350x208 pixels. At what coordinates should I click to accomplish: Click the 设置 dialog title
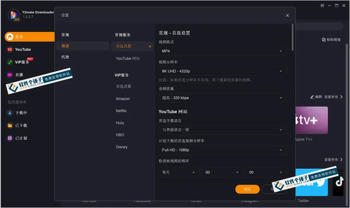pos(65,15)
